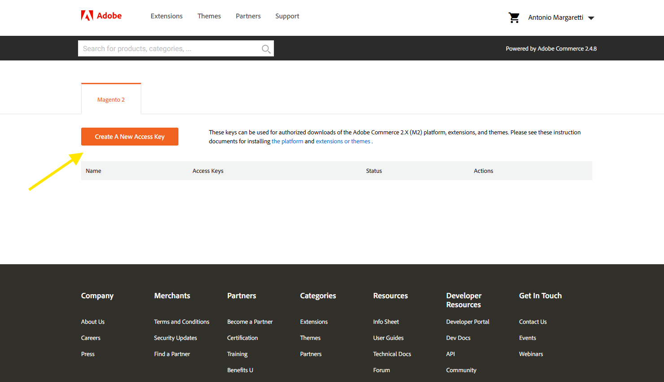
Task: Open Press footer link
Action: pos(88,354)
